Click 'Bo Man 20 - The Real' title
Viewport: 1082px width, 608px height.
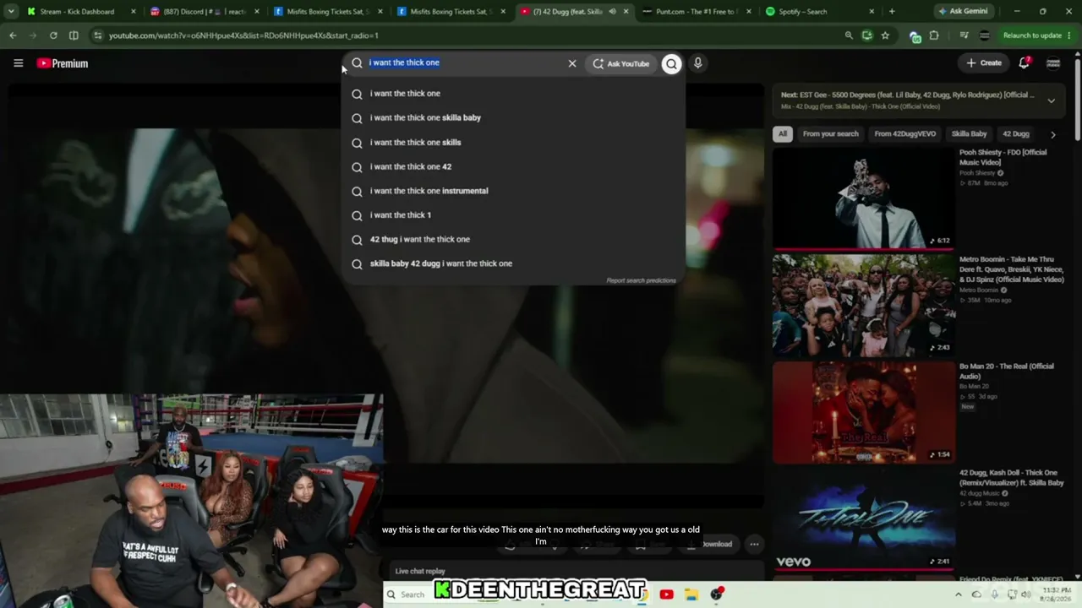click(x=1007, y=371)
